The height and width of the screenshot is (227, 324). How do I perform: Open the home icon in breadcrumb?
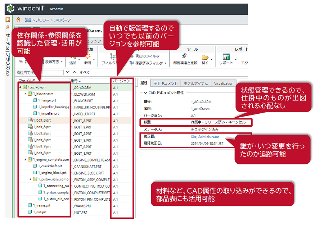click(x=18, y=19)
